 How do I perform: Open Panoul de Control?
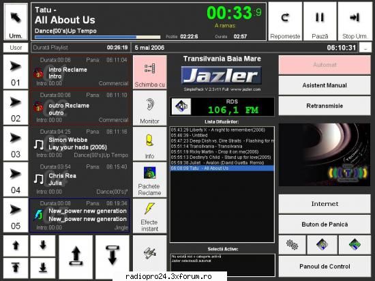tap(325, 267)
